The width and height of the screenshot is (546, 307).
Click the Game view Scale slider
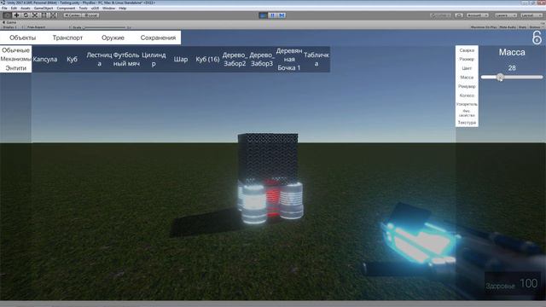[x=104, y=27]
